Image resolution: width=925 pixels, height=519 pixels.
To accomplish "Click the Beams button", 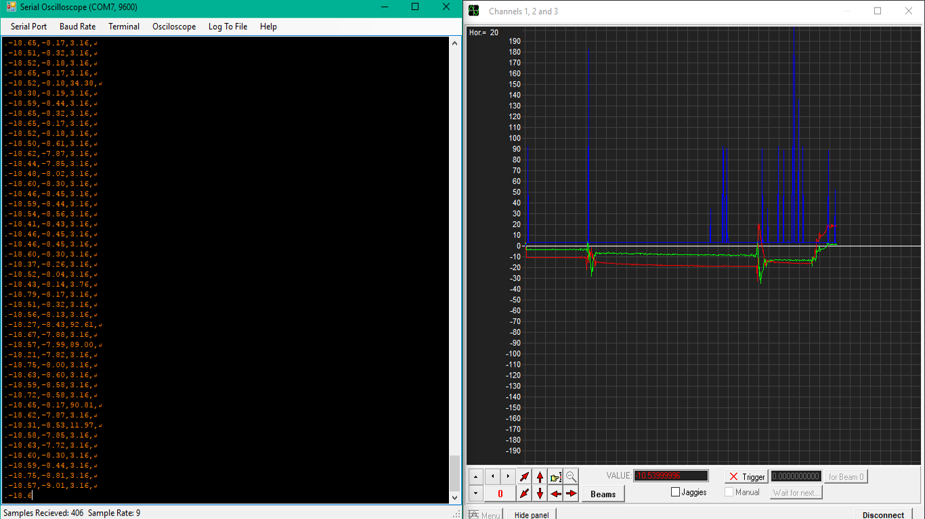I will (602, 493).
